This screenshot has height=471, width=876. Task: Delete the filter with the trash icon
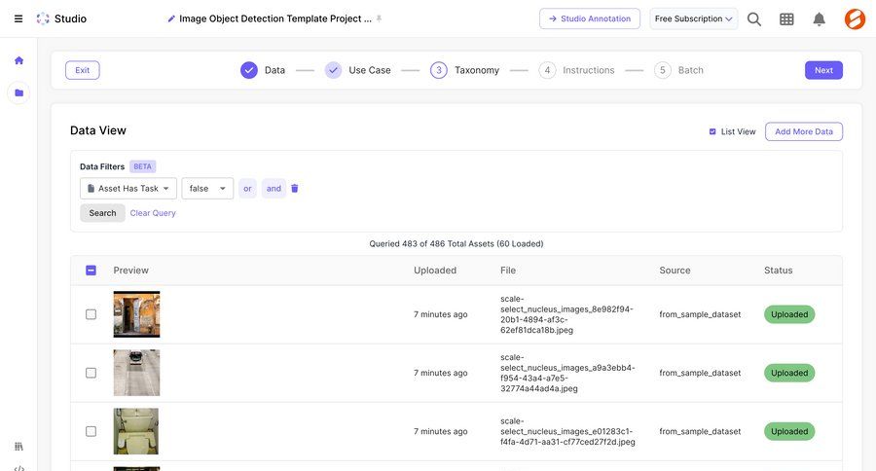295,189
